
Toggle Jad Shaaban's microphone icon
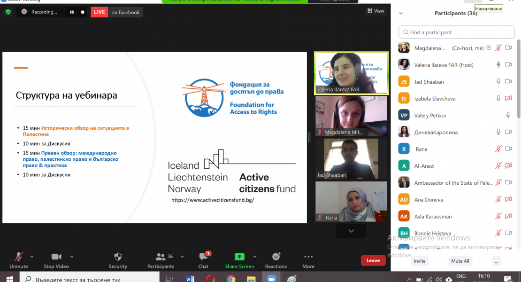498,81
